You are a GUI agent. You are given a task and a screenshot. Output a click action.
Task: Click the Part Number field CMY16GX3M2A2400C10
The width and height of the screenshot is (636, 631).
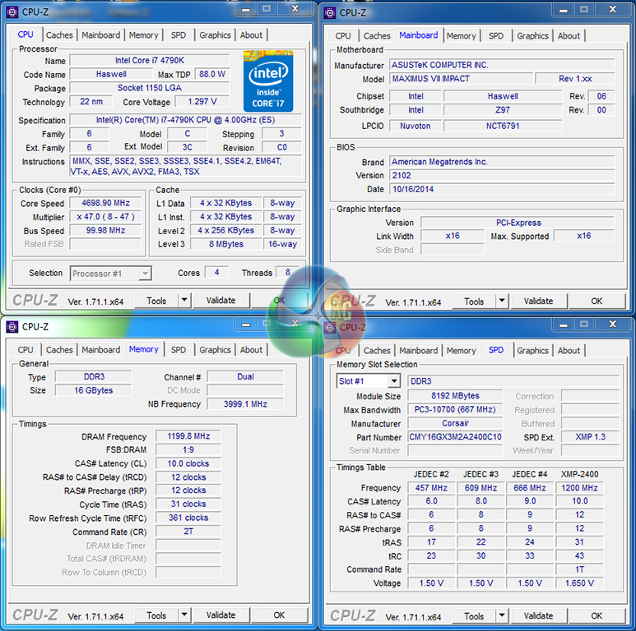pyautogui.click(x=455, y=437)
